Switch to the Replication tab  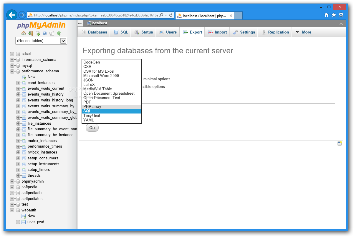(275, 32)
